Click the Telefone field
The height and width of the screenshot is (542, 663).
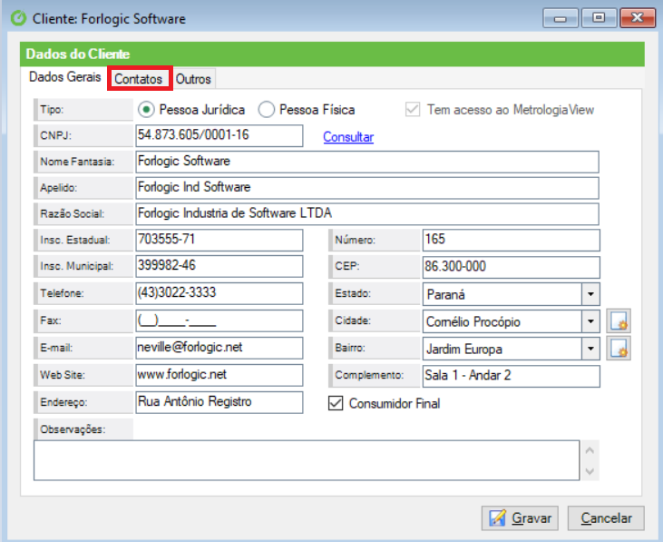pyautogui.click(x=219, y=293)
